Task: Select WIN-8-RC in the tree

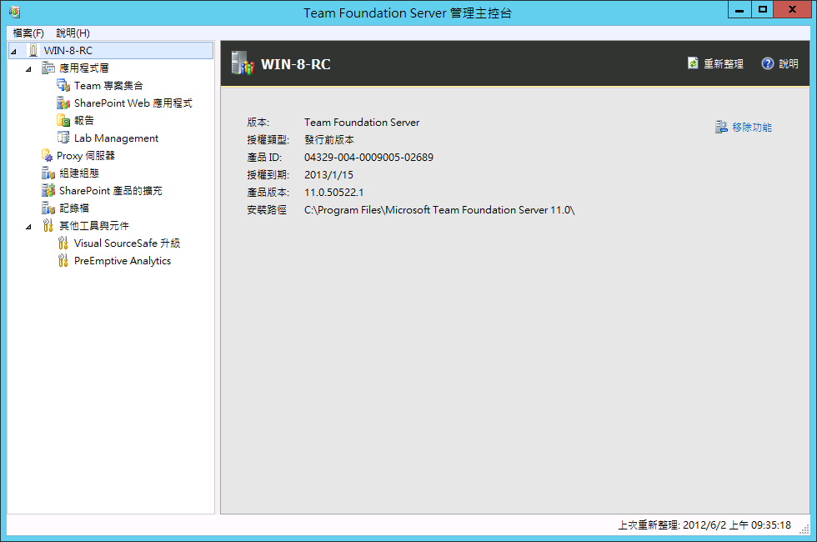Action: (x=68, y=51)
